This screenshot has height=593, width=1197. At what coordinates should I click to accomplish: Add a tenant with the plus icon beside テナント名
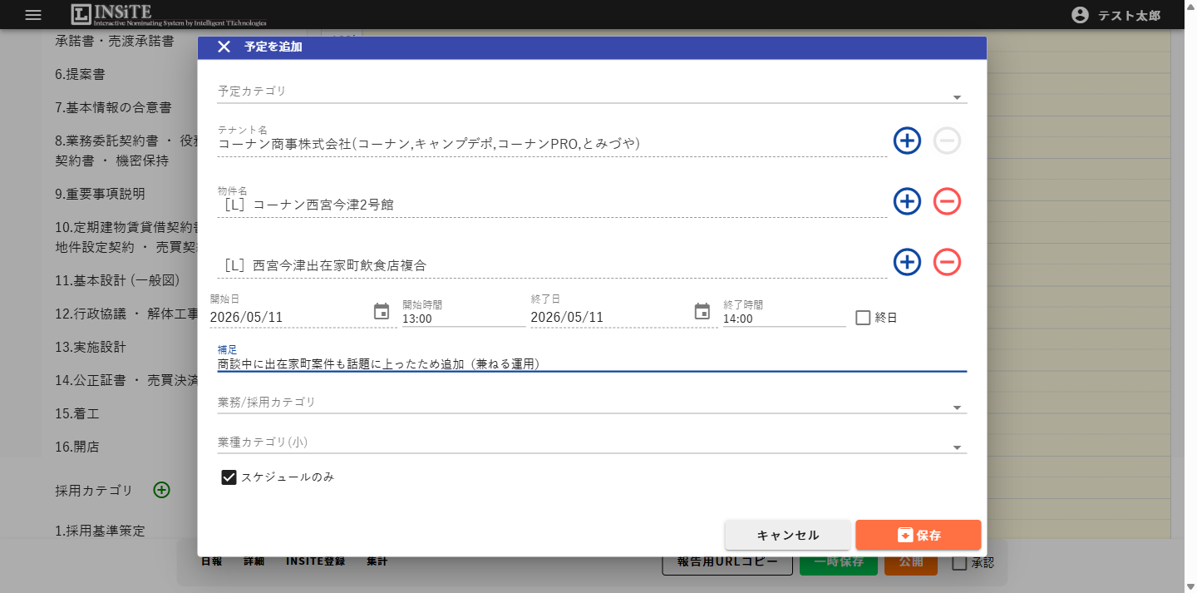pos(907,141)
